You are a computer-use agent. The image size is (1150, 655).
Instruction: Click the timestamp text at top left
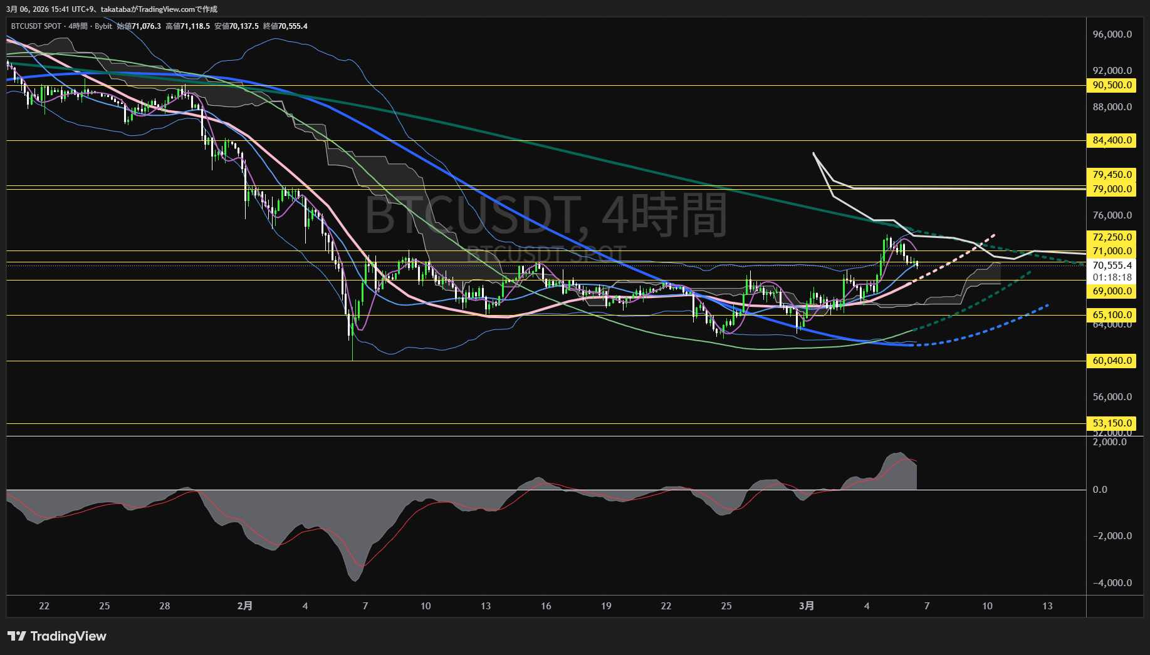(112, 9)
